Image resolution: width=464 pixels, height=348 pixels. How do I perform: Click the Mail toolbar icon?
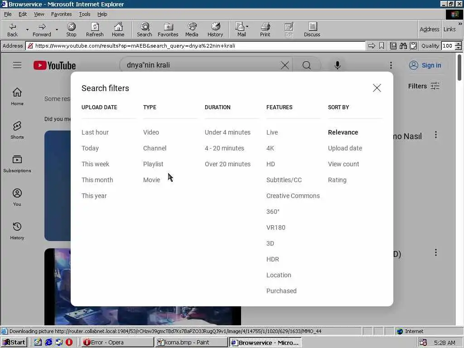pos(241,29)
